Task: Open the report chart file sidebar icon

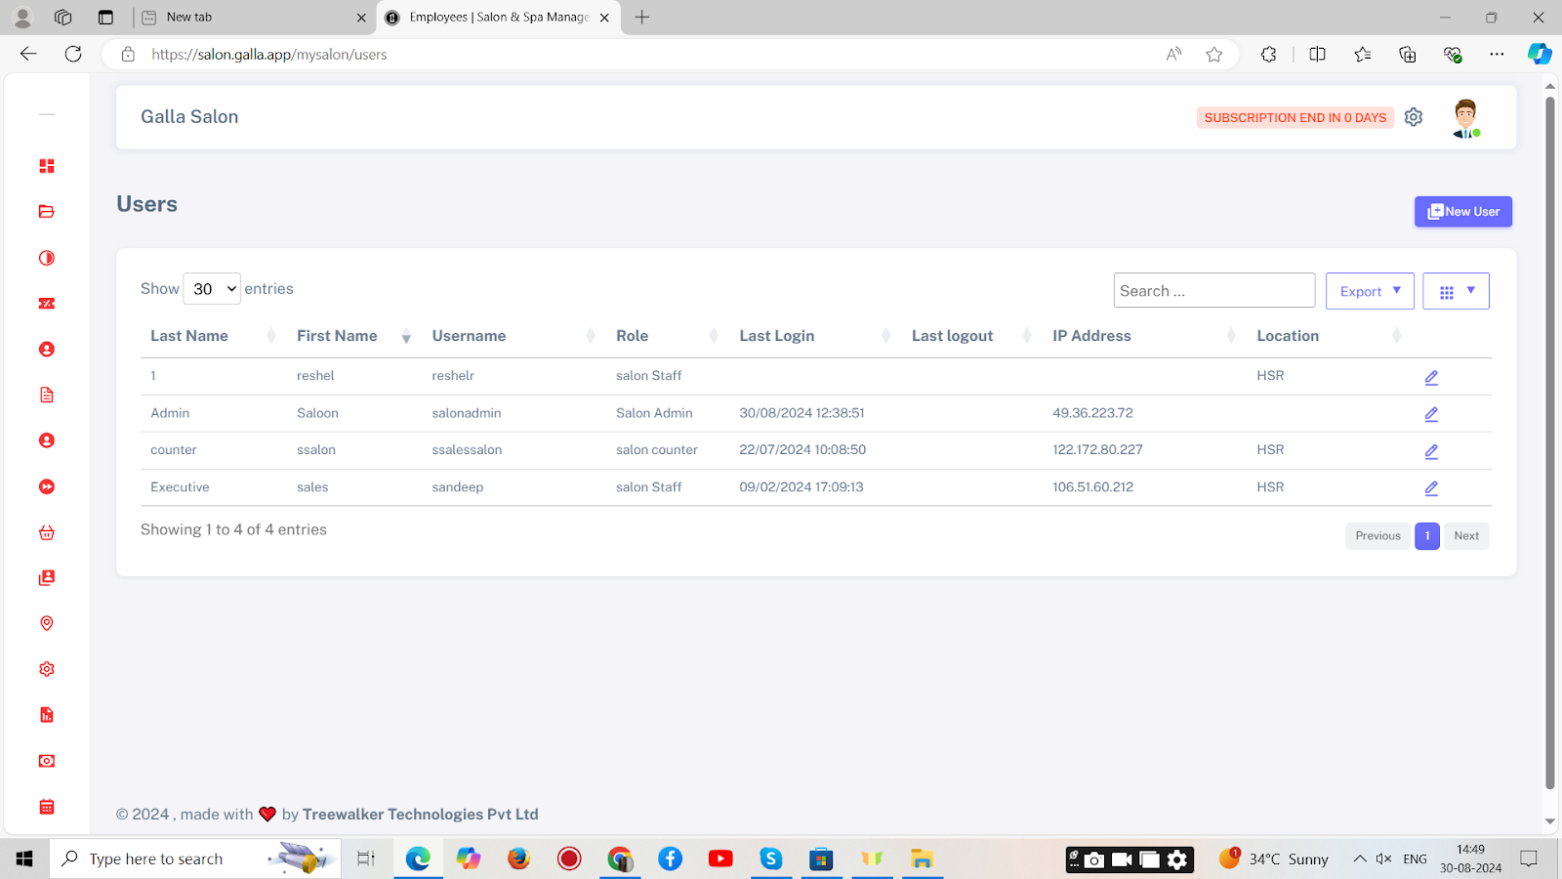Action: 47,715
